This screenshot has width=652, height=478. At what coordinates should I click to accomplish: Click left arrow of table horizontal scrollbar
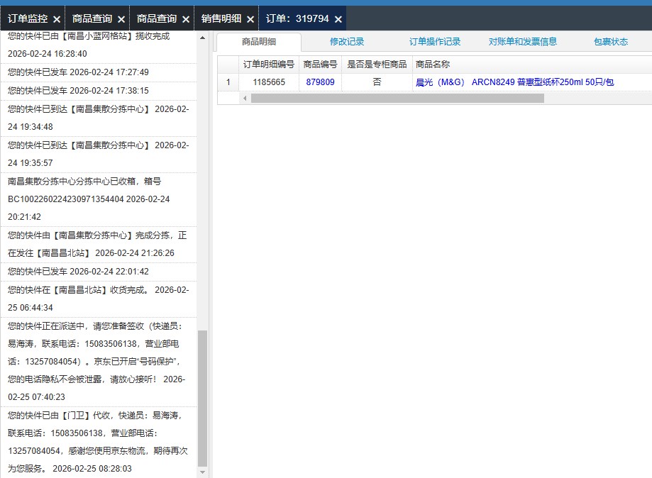pyautogui.click(x=245, y=99)
